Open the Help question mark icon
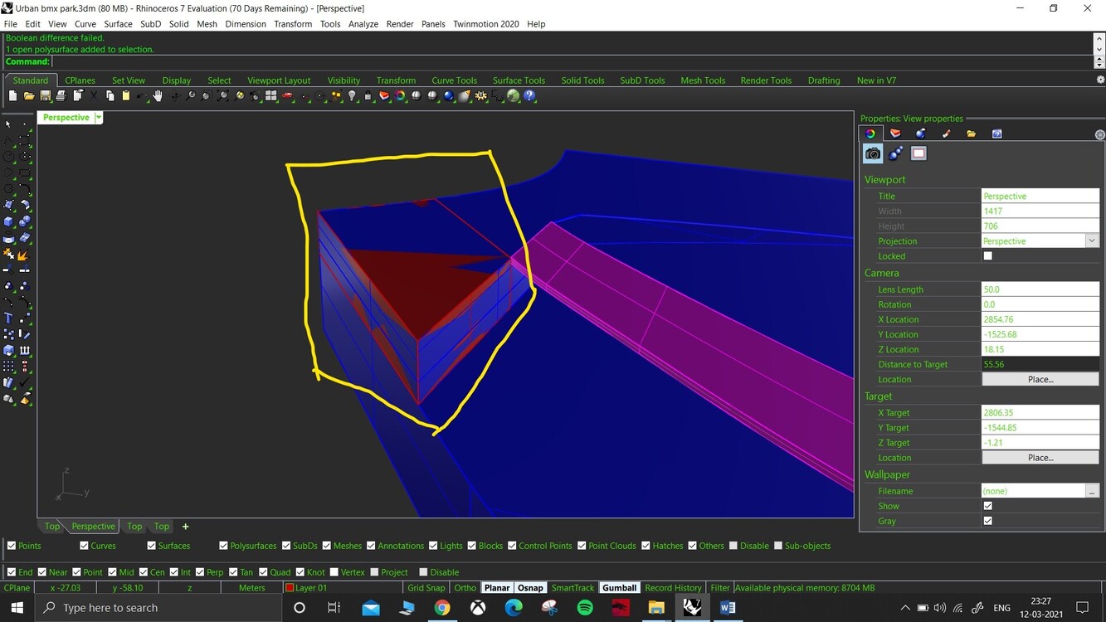 pyautogui.click(x=530, y=96)
